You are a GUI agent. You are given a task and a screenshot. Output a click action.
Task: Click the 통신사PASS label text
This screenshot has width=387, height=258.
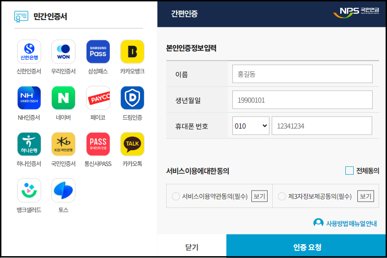click(x=98, y=164)
